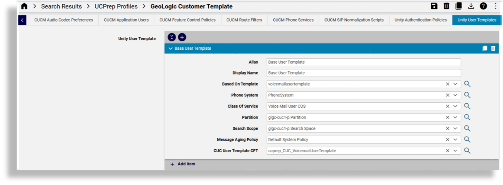The width and height of the screenshot is (503, 185).
Task: Open the Based On Template dropdown
Action: [x=455, y=84]
